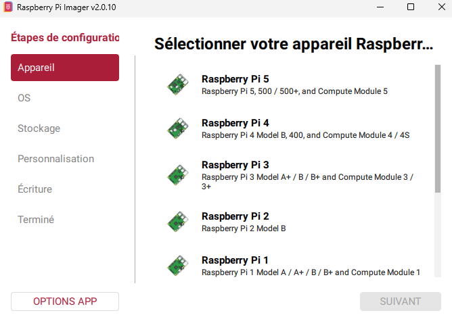
Task: Open the Appareil step in sidebar
Action: (x=65, y=68)
